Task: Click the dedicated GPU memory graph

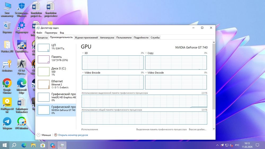Action: point(144,101)
